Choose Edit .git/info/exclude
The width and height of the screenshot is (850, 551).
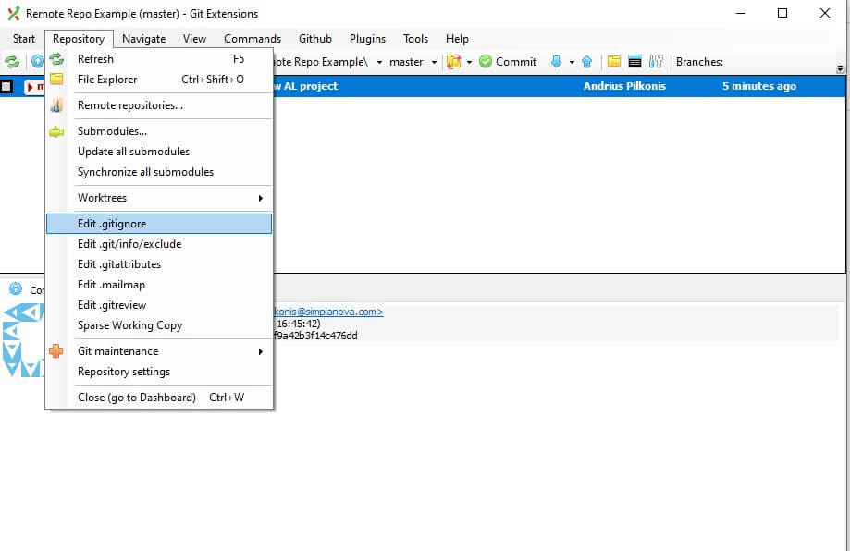click(159, 244)
